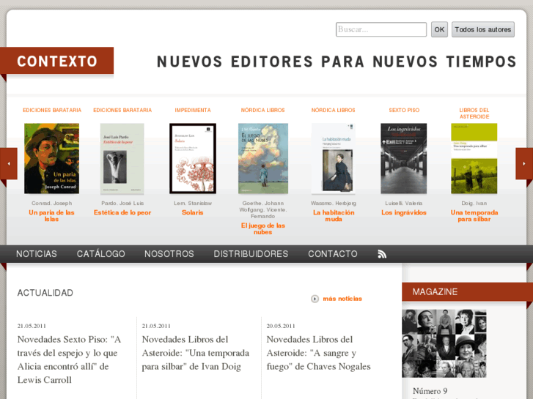
Task: Open the El juego de las nubes cover
Action: (x=263, y=158)
